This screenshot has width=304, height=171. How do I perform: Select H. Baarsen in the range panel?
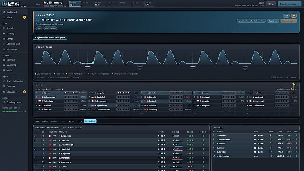point(219,93)
